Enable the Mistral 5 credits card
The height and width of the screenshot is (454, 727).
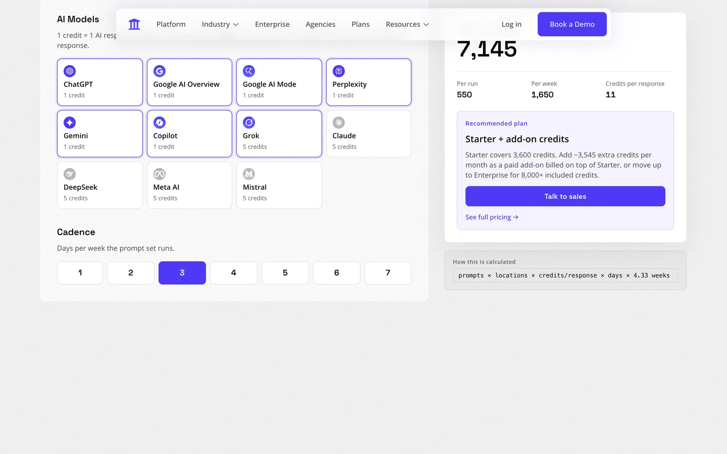[x=279, y=185]
